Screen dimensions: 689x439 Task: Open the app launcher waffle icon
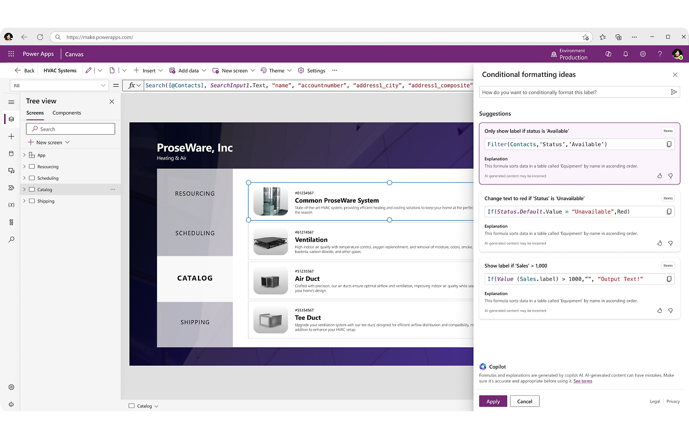[11, 54]
